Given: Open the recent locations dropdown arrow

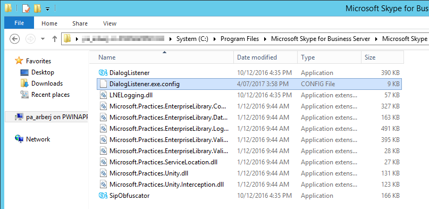Looking at the screenshot, I should 43,39.
